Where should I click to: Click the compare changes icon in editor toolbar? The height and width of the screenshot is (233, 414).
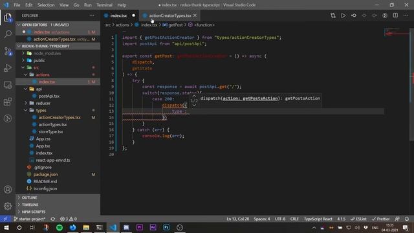click(332, 16)
